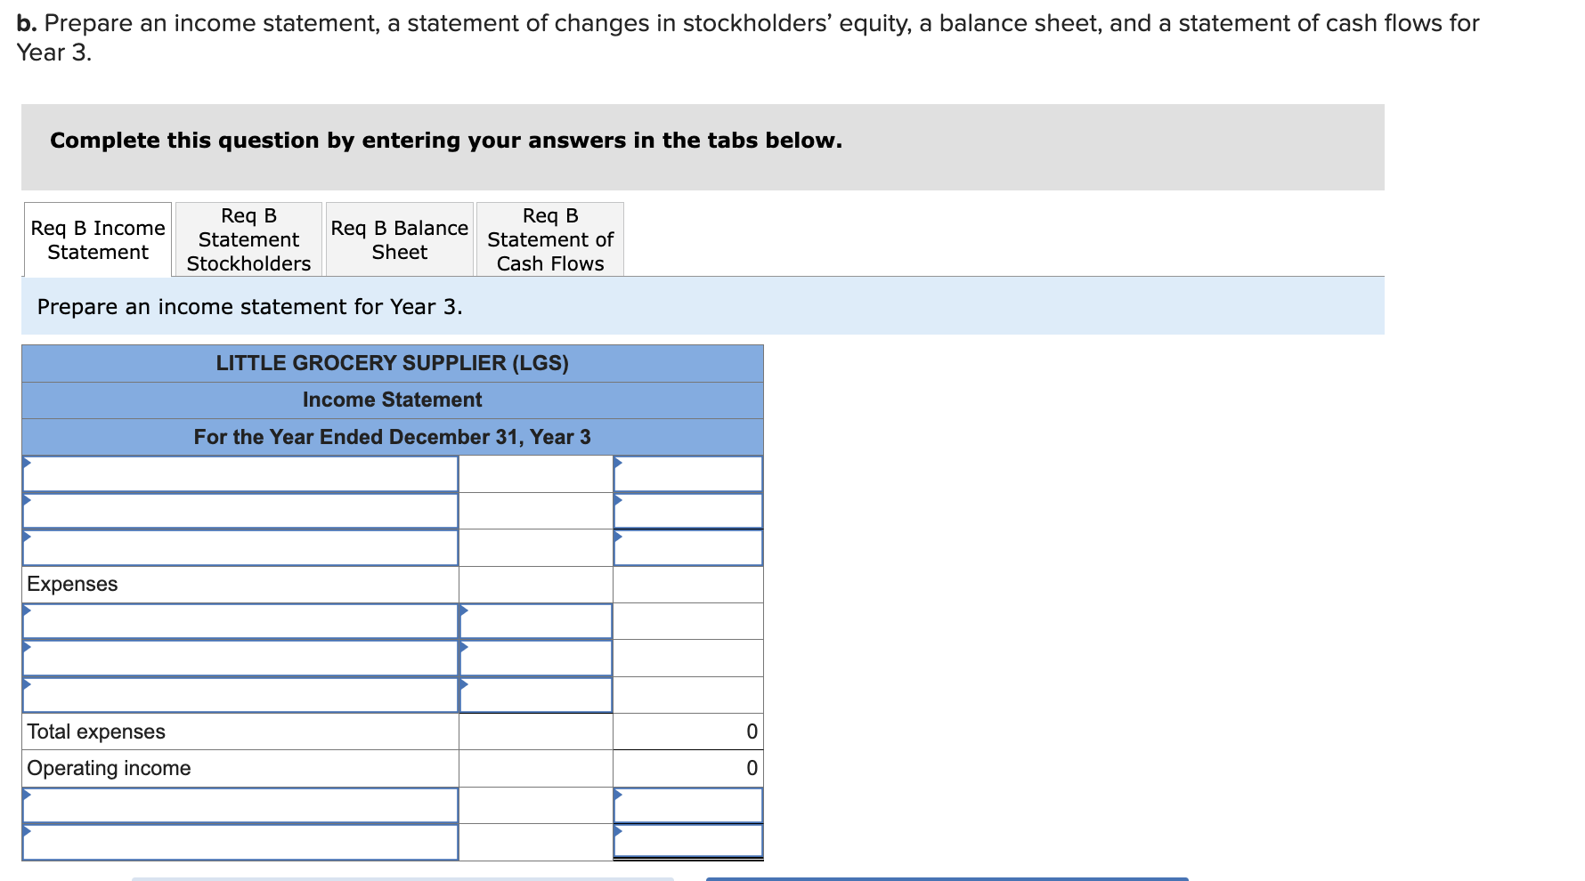Open the third expense row label dropdown

tap(240, 694)
